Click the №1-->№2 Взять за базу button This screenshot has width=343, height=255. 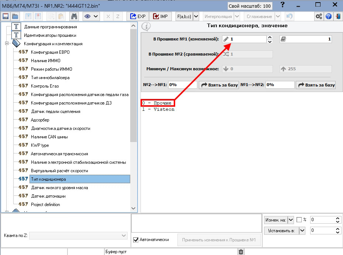pos(316,85)
